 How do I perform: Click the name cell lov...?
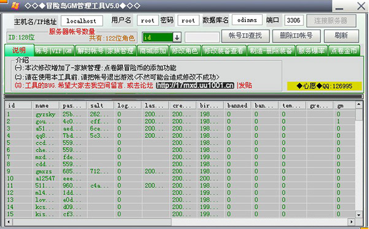pyautogui.click(x=44, y=200)
